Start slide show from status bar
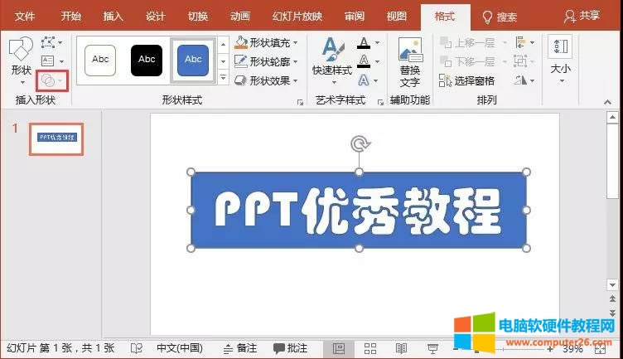The width and height of the screenshot is (623, 359). 432,349
